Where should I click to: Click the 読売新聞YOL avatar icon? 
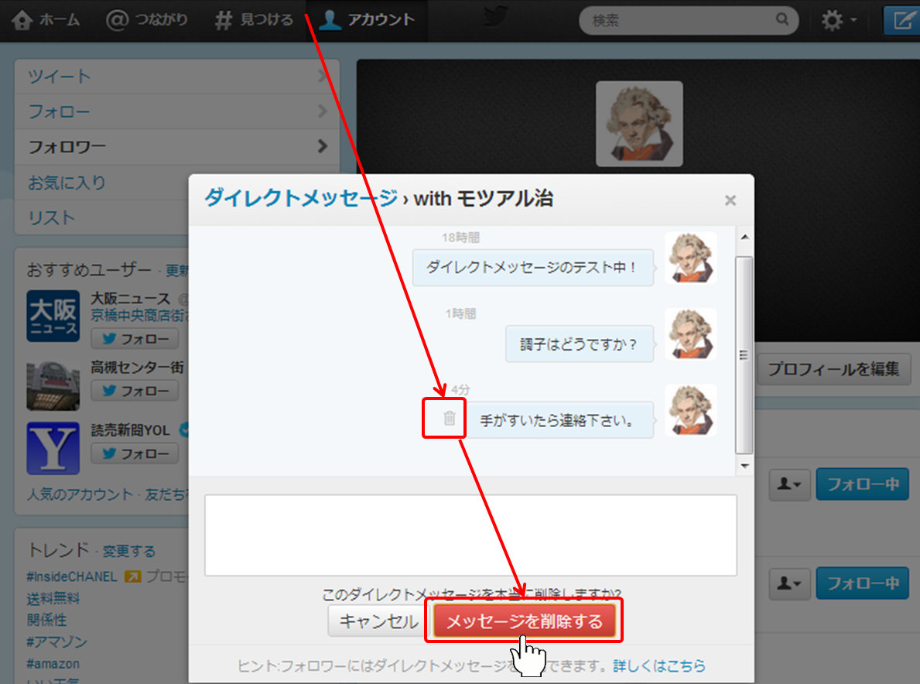[x=53, y=448]
